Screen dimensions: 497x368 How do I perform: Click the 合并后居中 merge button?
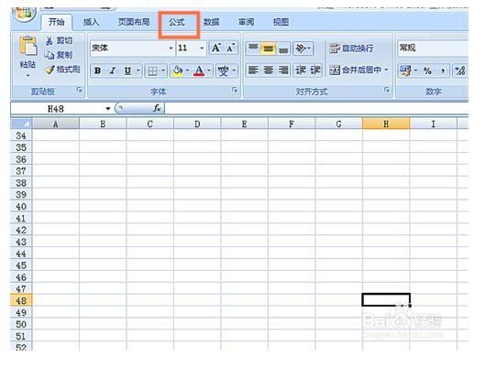click(359, 70)
